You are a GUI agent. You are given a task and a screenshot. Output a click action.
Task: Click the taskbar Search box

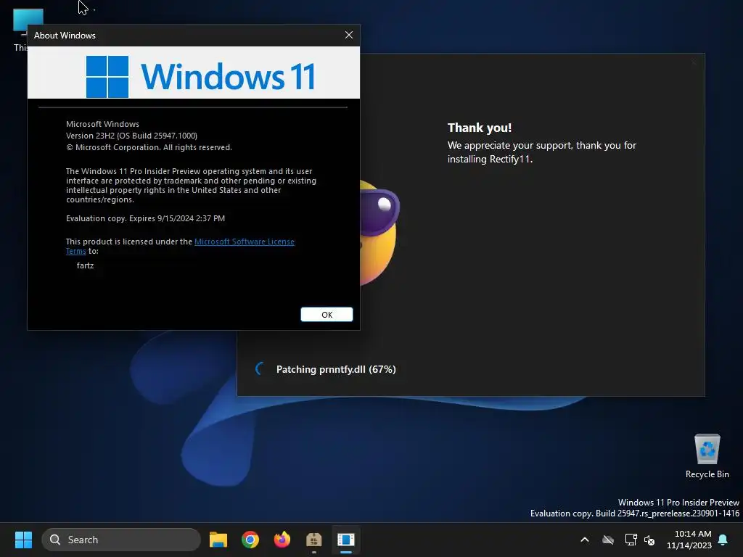point(121,540)
